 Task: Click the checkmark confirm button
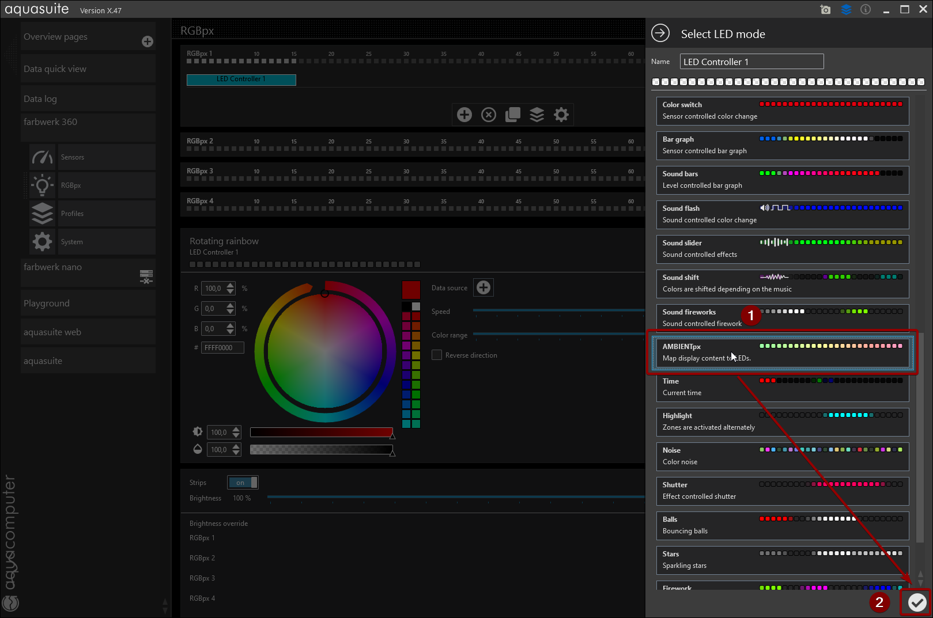917,602
